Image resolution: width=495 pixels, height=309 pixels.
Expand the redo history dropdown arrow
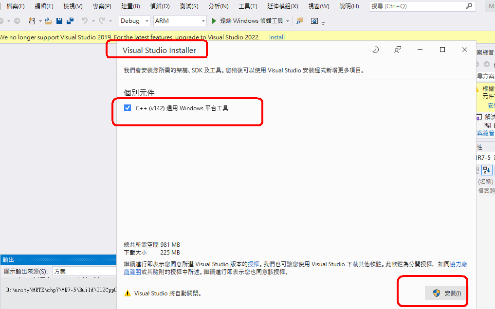tap(110, 21)
